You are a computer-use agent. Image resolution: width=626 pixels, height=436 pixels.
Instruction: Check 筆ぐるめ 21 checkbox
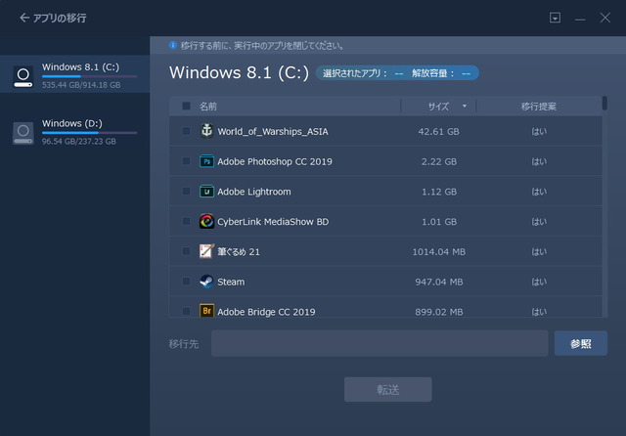tap(186, 251)
